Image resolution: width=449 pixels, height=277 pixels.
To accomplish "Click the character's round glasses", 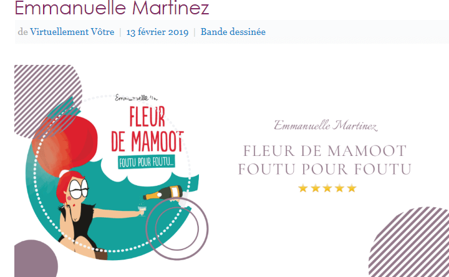I will 79,188.
